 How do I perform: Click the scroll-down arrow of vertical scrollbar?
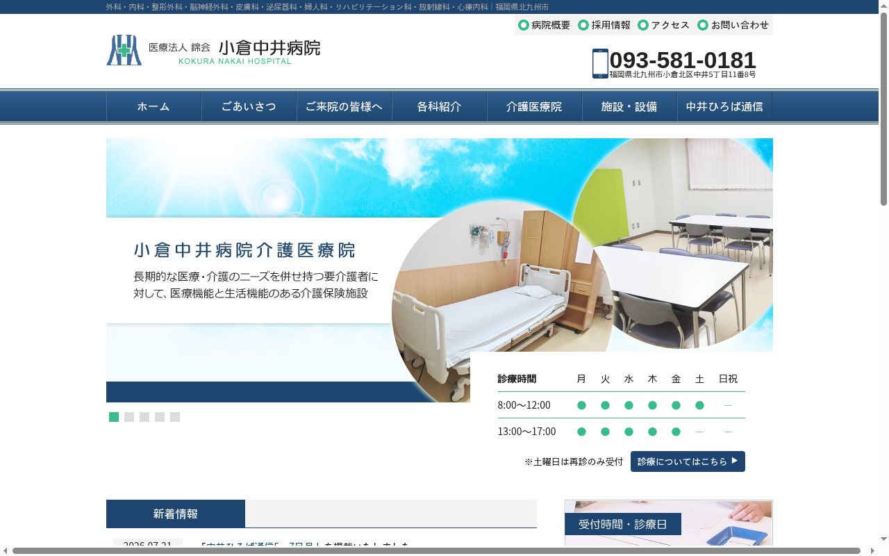(x=883, y=541)
